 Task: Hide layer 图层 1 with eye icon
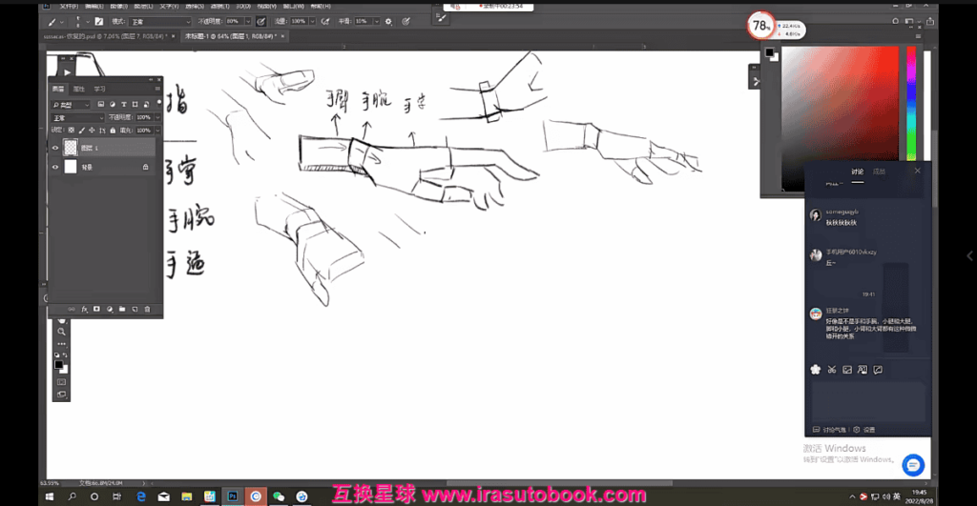[55, 148]
